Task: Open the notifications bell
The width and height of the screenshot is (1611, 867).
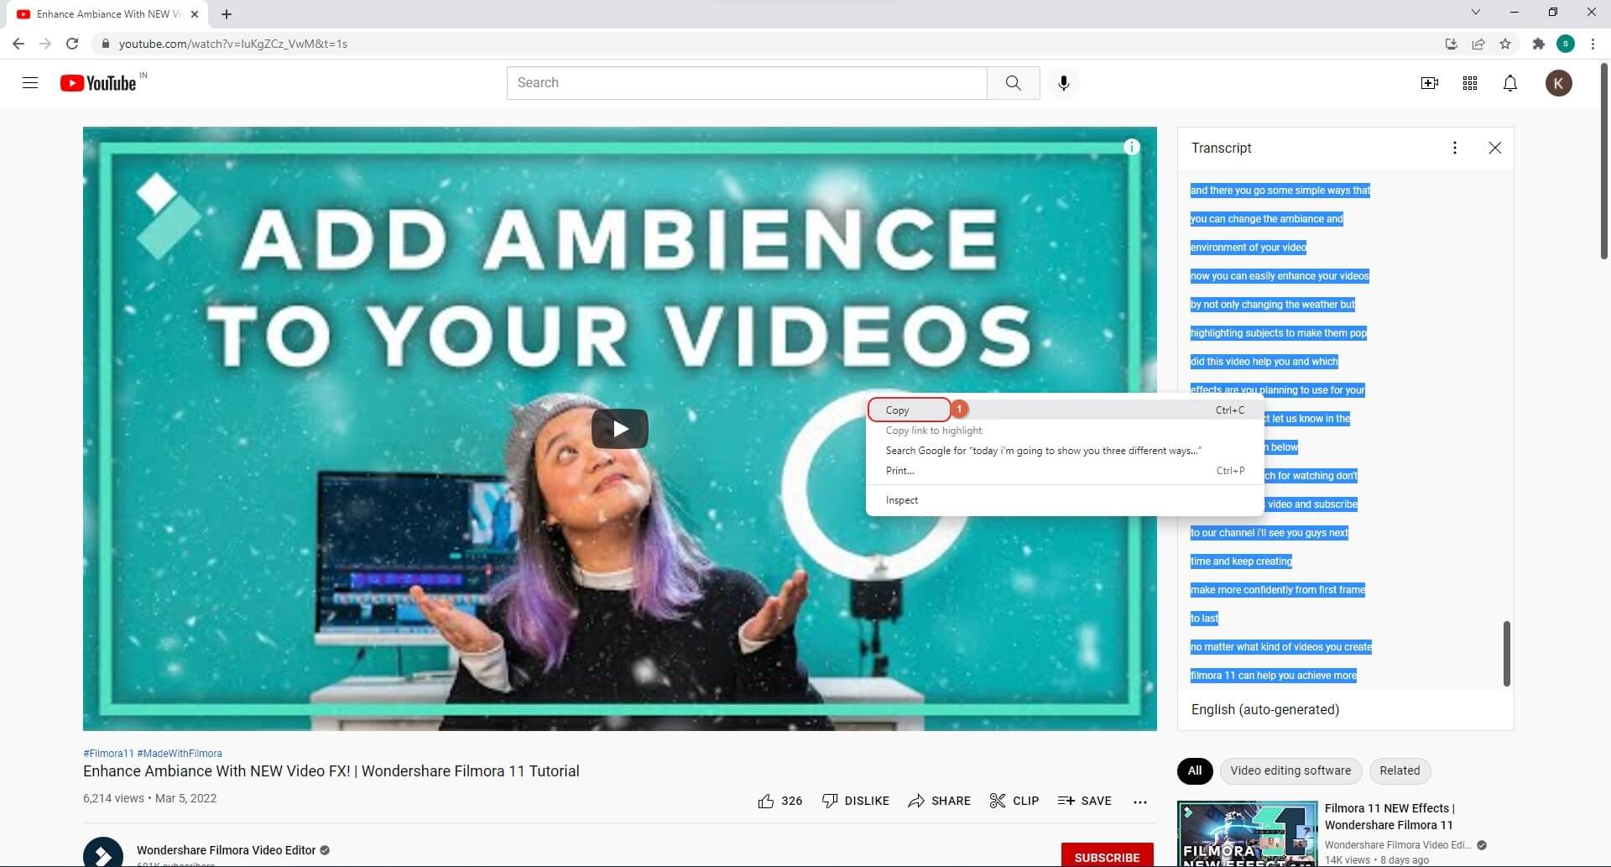Action: 1509,83
